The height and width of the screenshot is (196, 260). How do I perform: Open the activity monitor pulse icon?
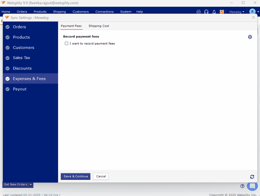pos(199,12)
